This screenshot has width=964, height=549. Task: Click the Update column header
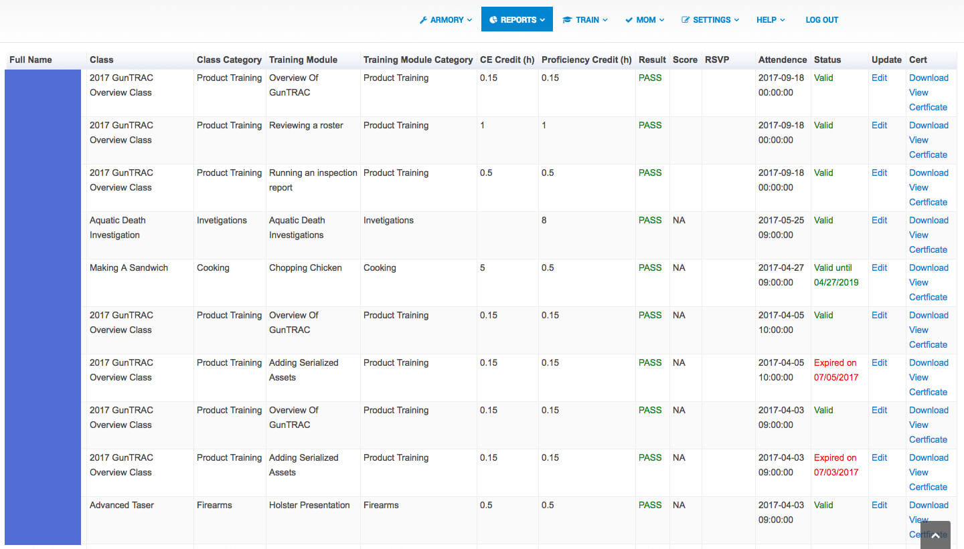tap(886, 60)
